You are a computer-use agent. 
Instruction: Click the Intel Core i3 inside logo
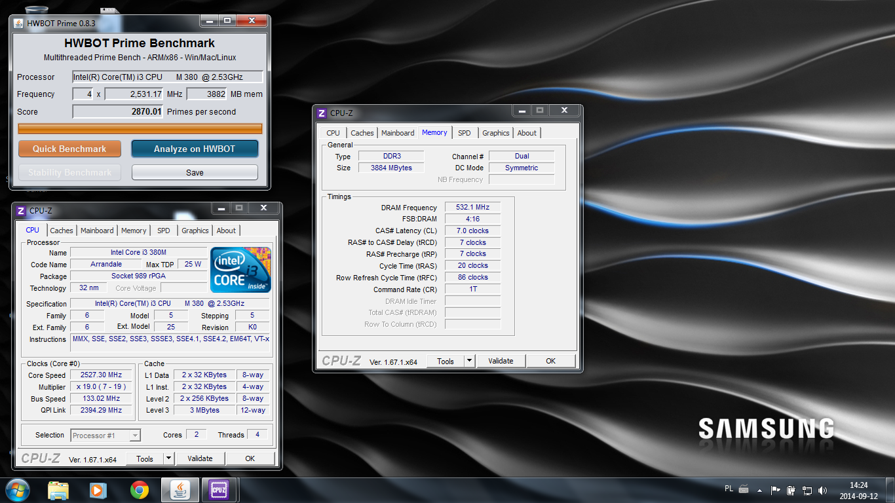tap(240, 270)
